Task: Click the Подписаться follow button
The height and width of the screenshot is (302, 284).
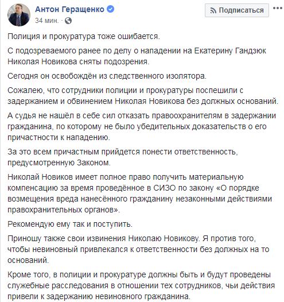Action: (x=237, y=10)
